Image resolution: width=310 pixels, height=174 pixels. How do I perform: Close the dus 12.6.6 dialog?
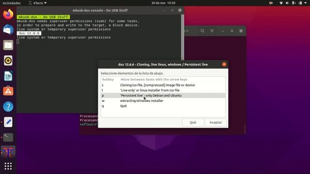click(x=224, y=64)
